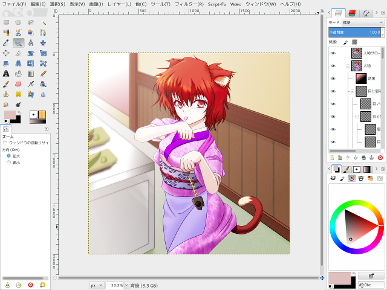Create a new layer group folder button

(340, 158)
